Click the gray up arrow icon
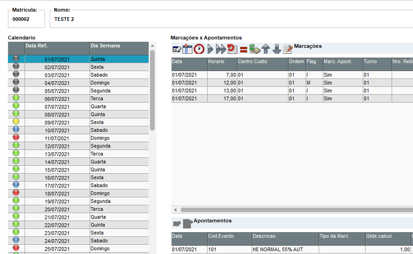Screen dimensions: 413x254 point(266,49)
